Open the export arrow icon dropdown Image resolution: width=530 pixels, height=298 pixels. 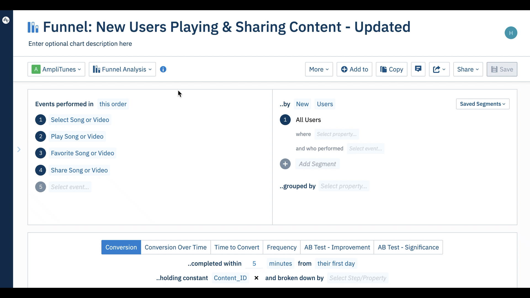439,69
